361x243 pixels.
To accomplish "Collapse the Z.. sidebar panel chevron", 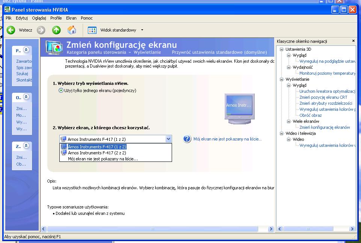I will [26, 145].
